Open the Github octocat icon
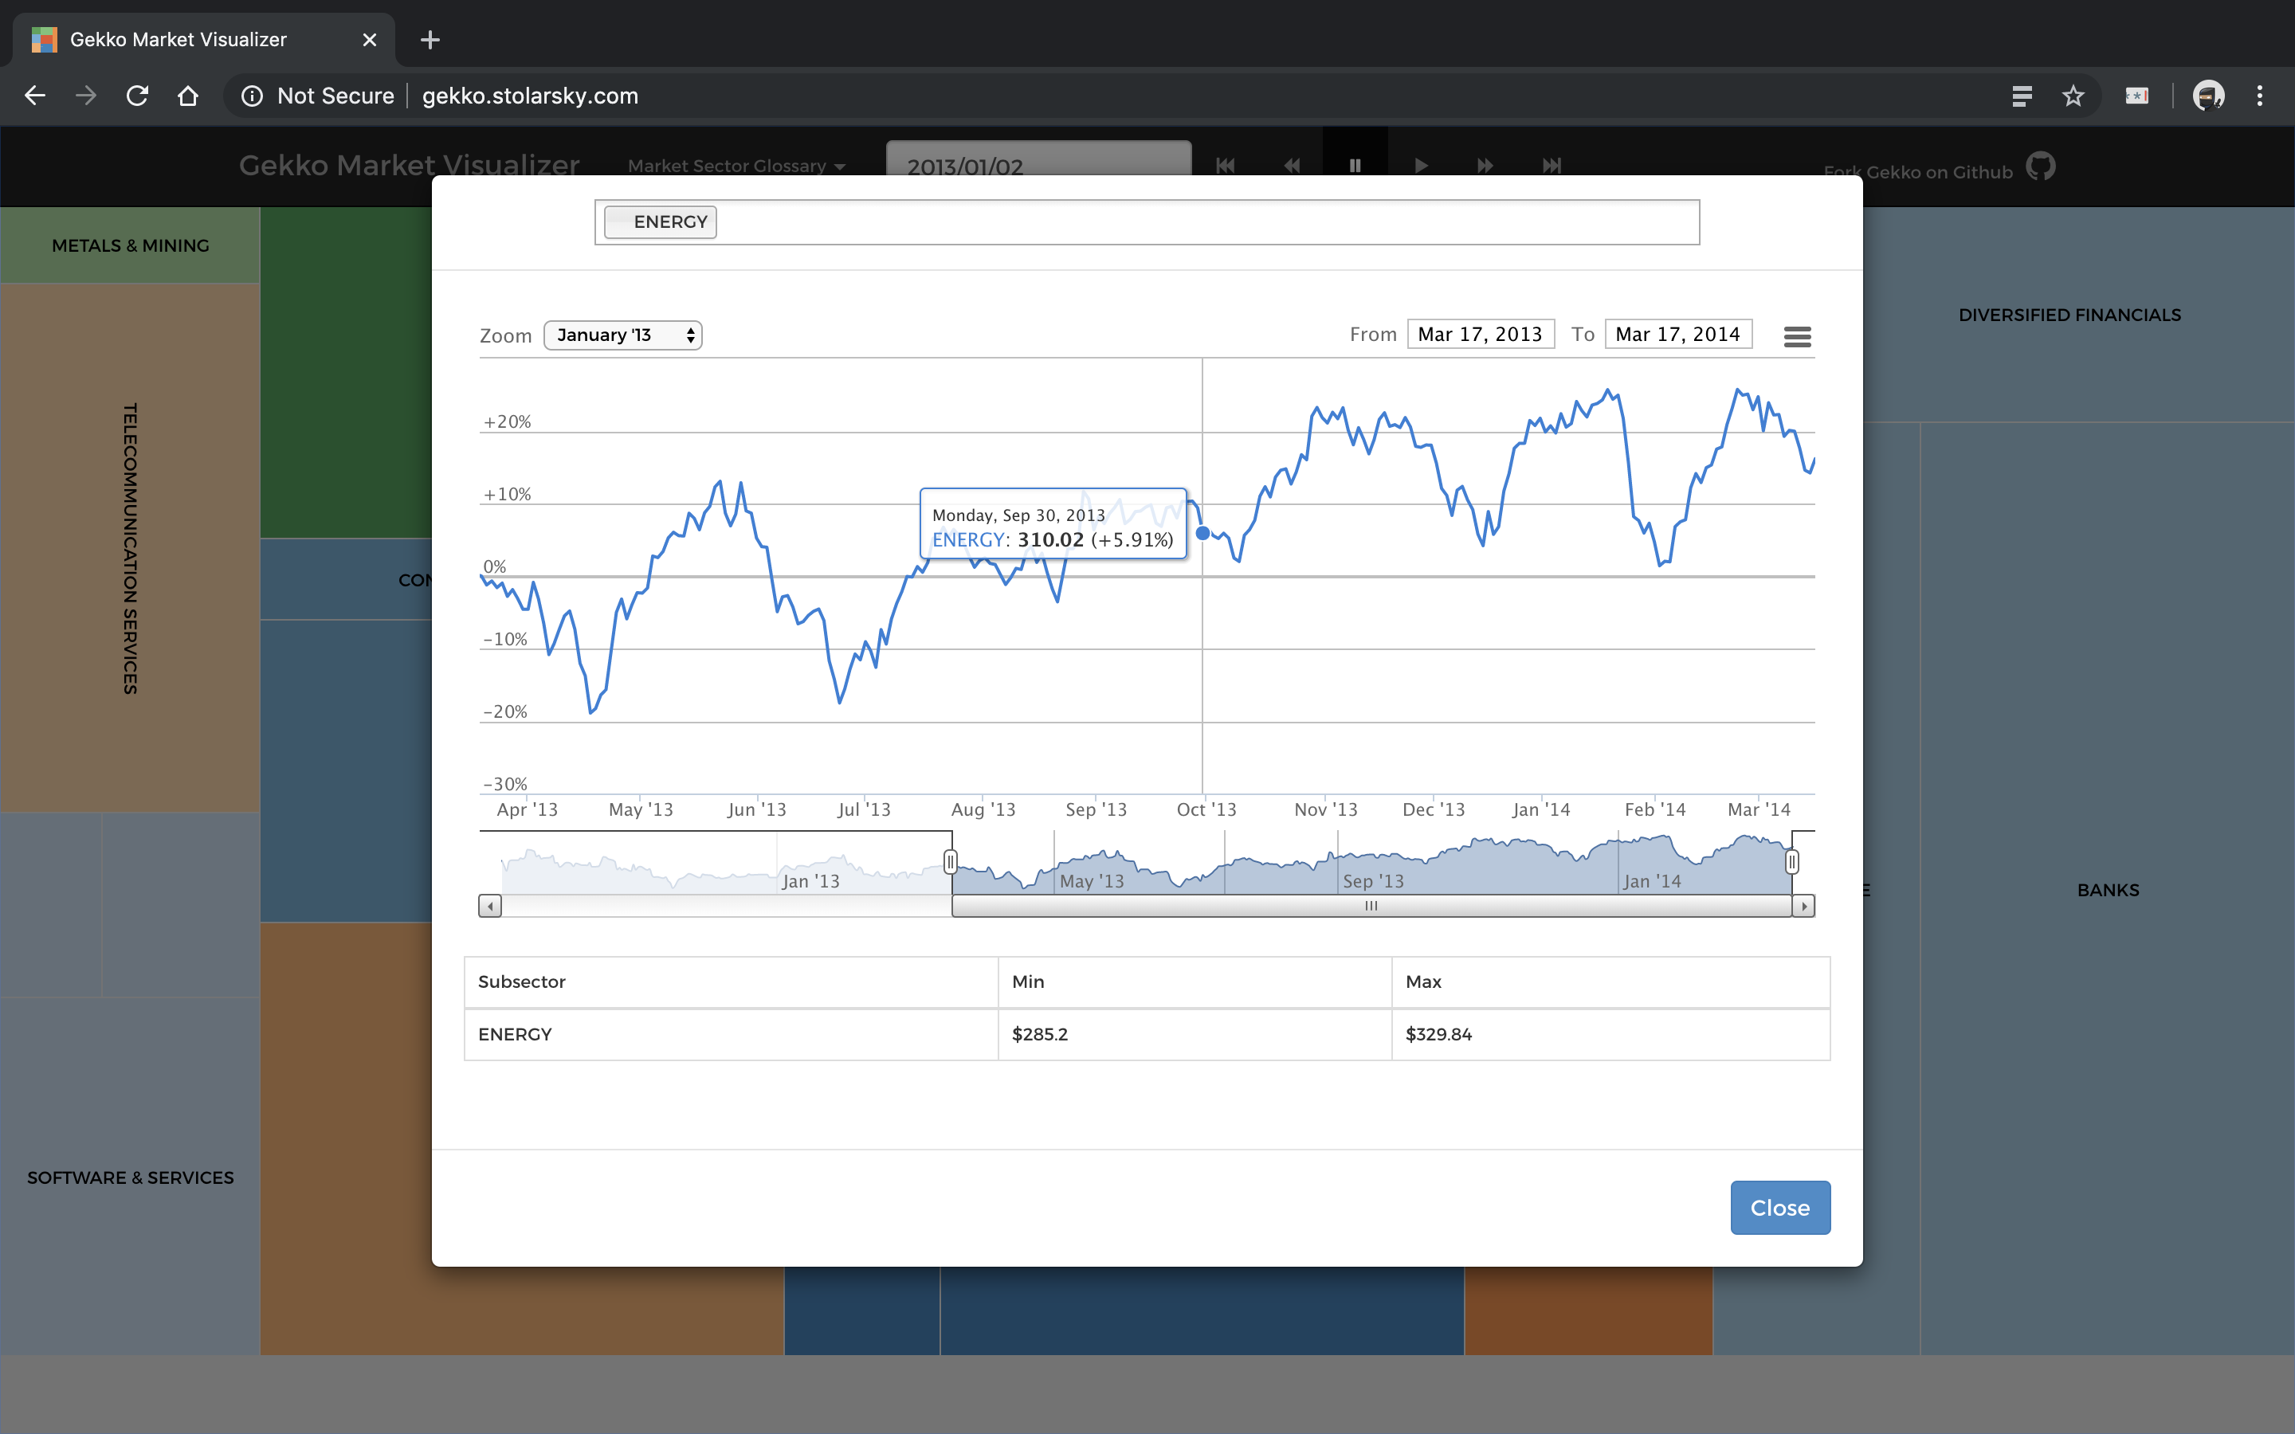The width and height of the screenshot is (2295, 1434). pos(2041,166)
